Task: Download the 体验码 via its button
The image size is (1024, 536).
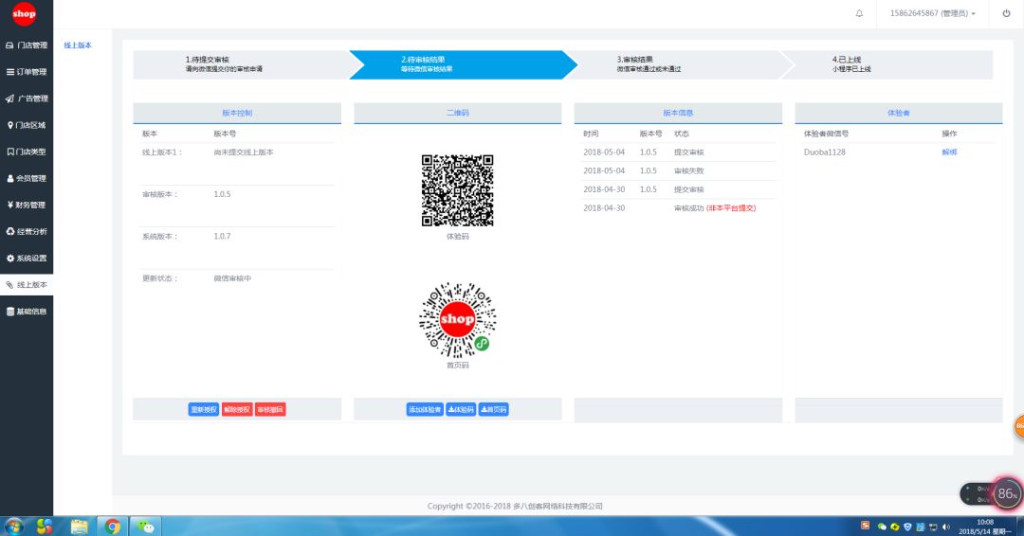Action: (461, 409)
